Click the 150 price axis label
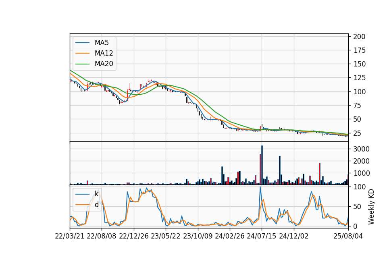 (x=359, y=64)
